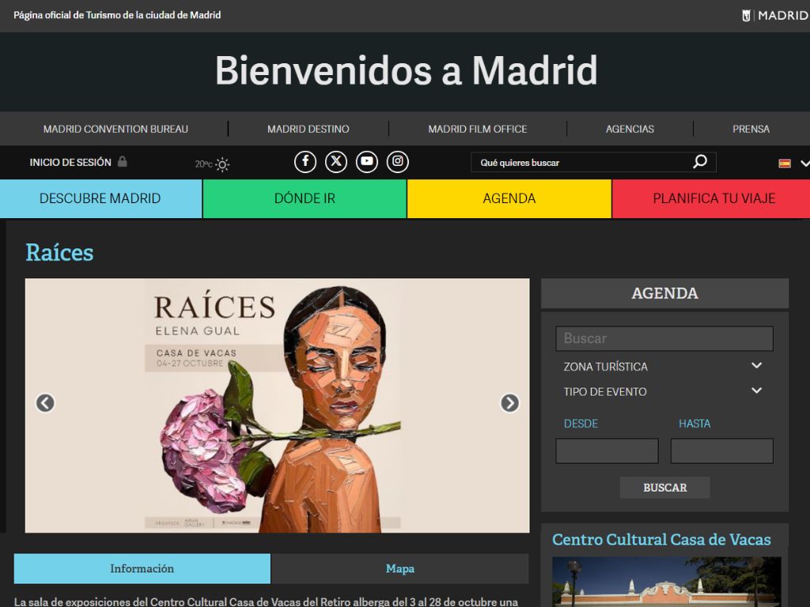Click the DESDE date input field
The image size is (810, 607).
tap(607, 451)
